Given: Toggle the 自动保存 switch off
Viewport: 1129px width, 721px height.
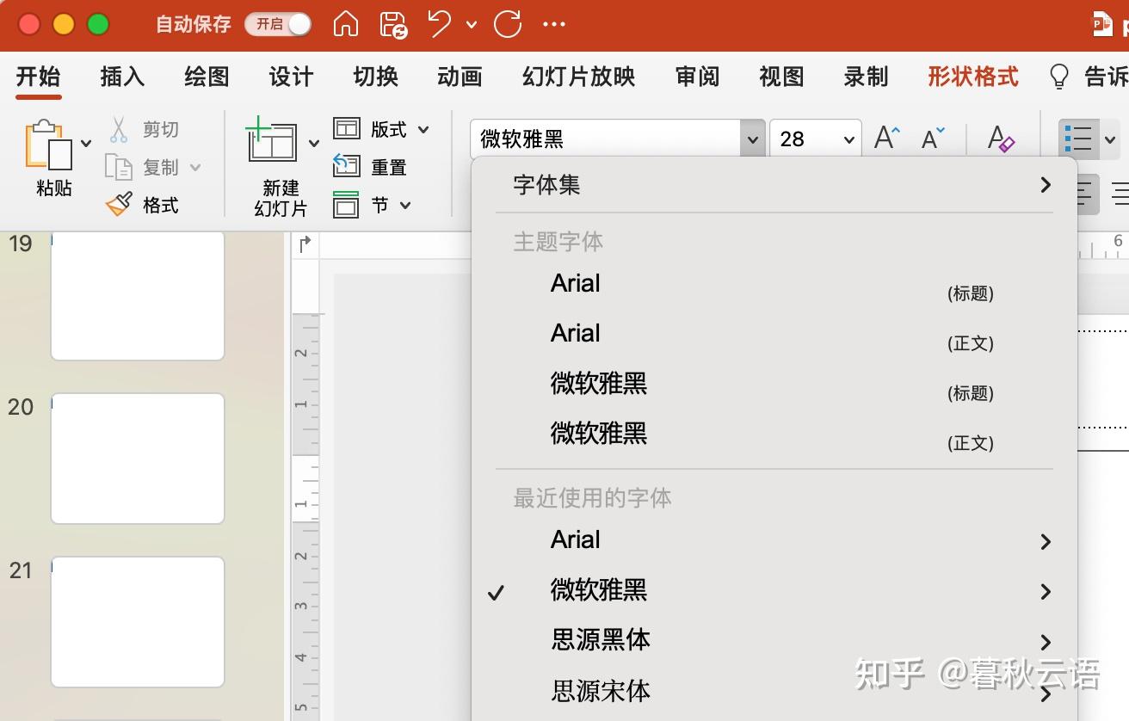Looking at the screenshot, I should coord(277,25).
